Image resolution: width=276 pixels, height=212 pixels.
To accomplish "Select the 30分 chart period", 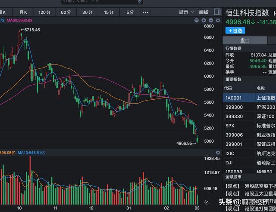I will pyautogui.click(x=87, y=12).
